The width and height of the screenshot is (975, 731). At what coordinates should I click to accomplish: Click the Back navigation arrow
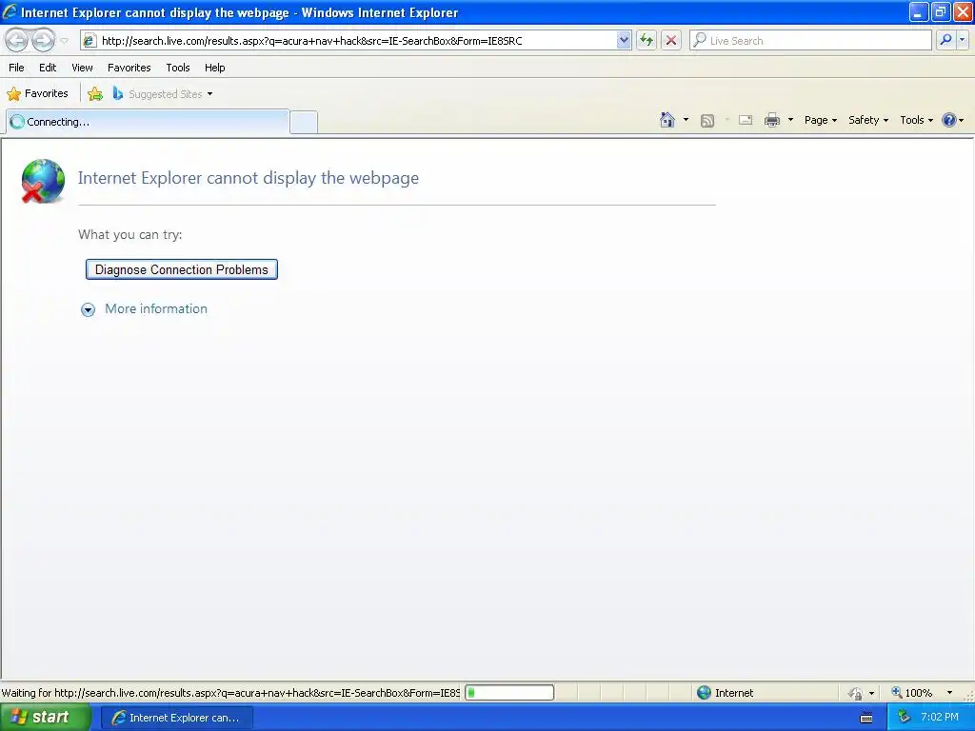[x=17, y=40]
